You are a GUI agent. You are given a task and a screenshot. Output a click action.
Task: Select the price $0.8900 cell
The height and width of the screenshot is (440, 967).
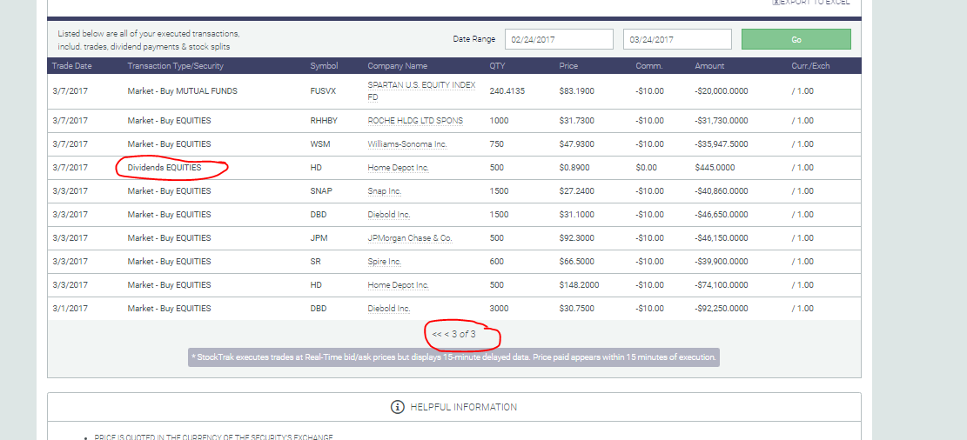(574, 168)
